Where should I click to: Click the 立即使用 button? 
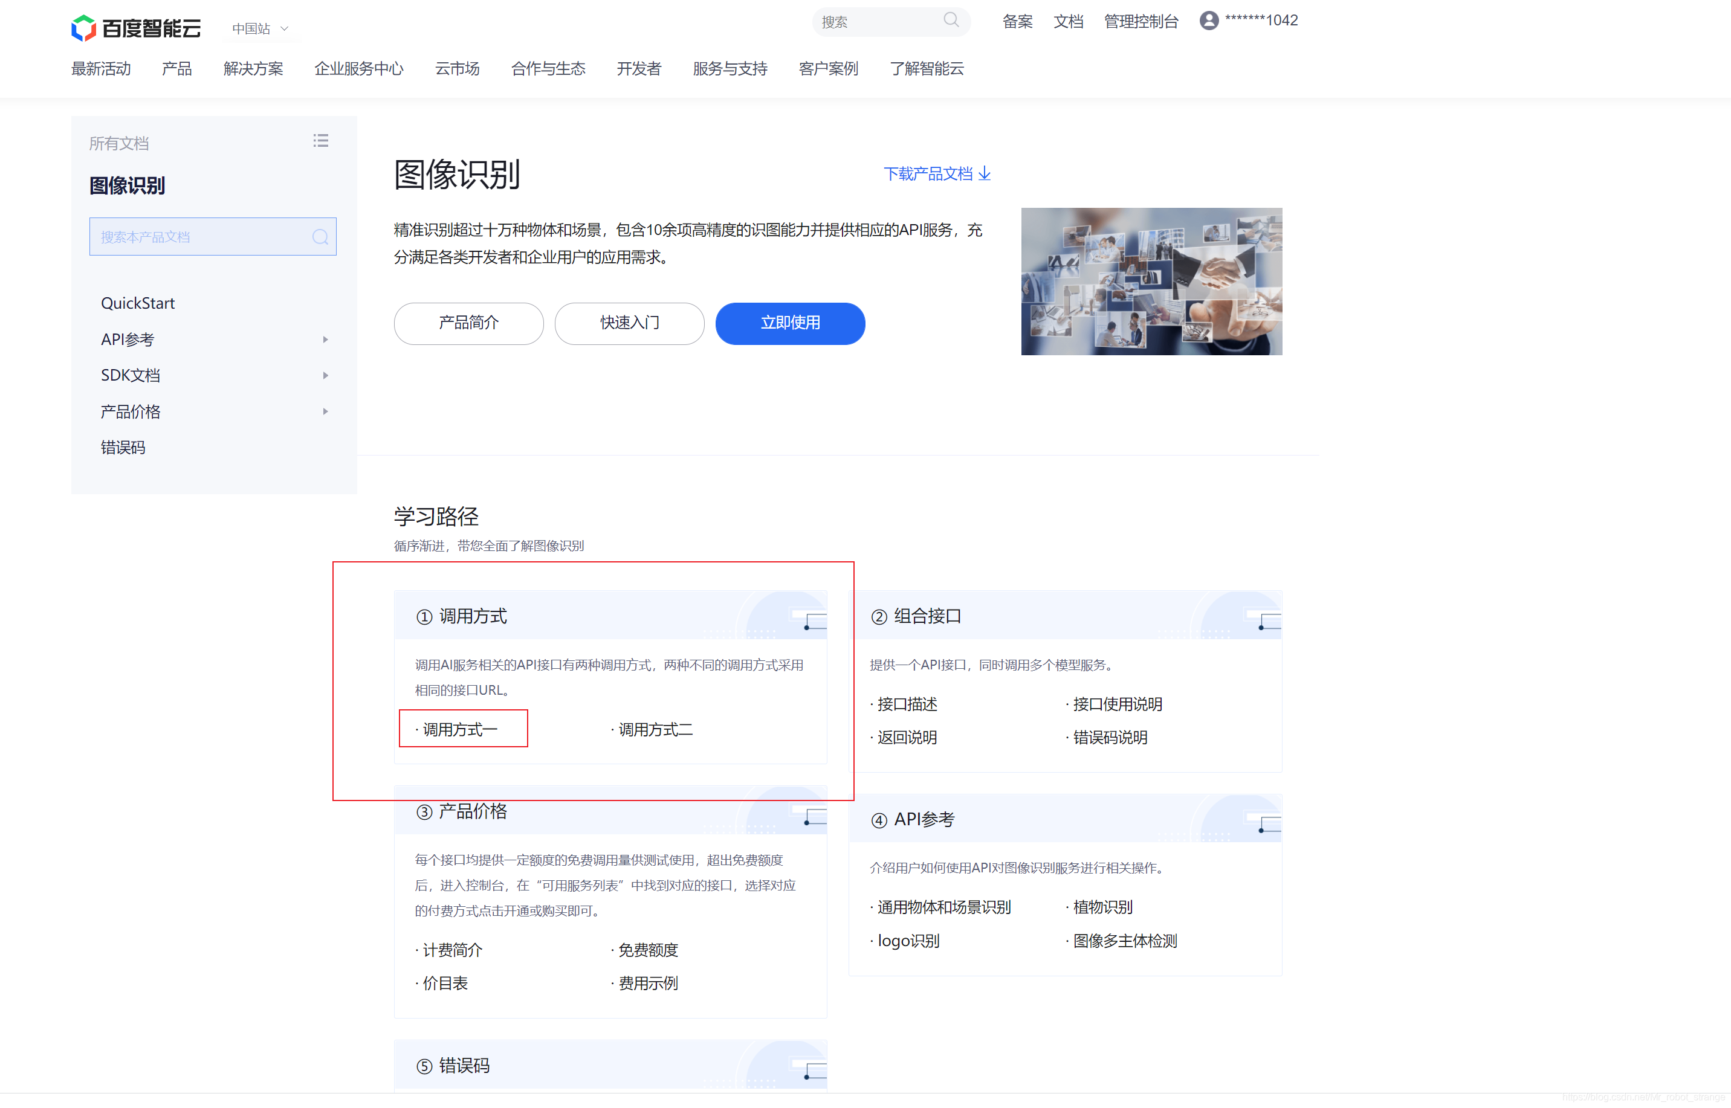pyautogui.click(x=789, y=323)
